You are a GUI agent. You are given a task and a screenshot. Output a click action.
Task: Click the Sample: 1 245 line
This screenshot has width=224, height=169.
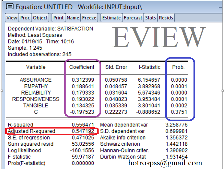(x=25, y=48)
